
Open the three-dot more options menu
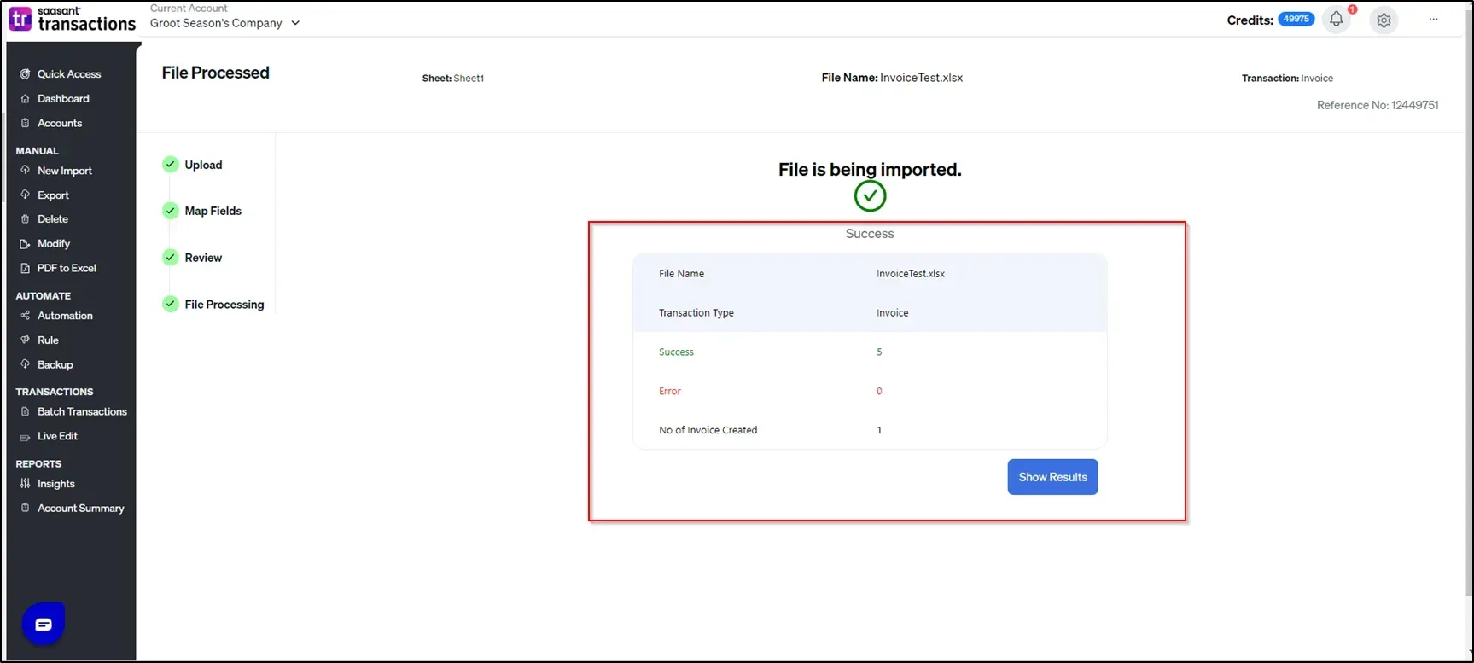[1434, 19]
